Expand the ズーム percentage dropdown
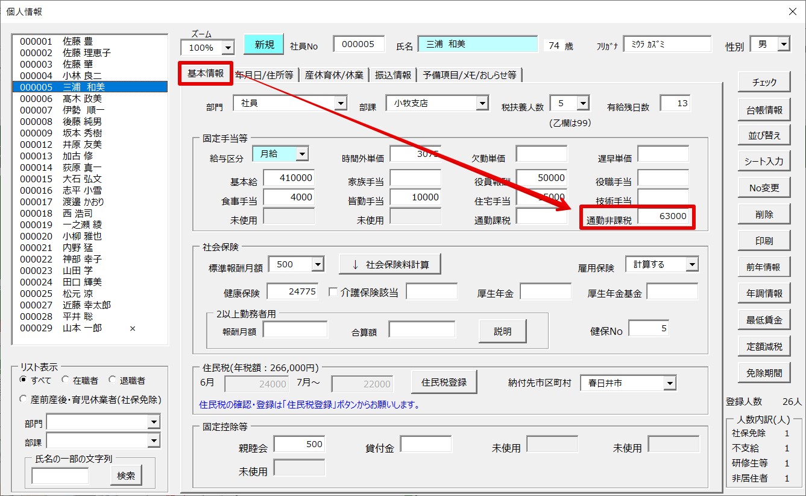This screenshot has height=496, width=806. click(227, 48)
